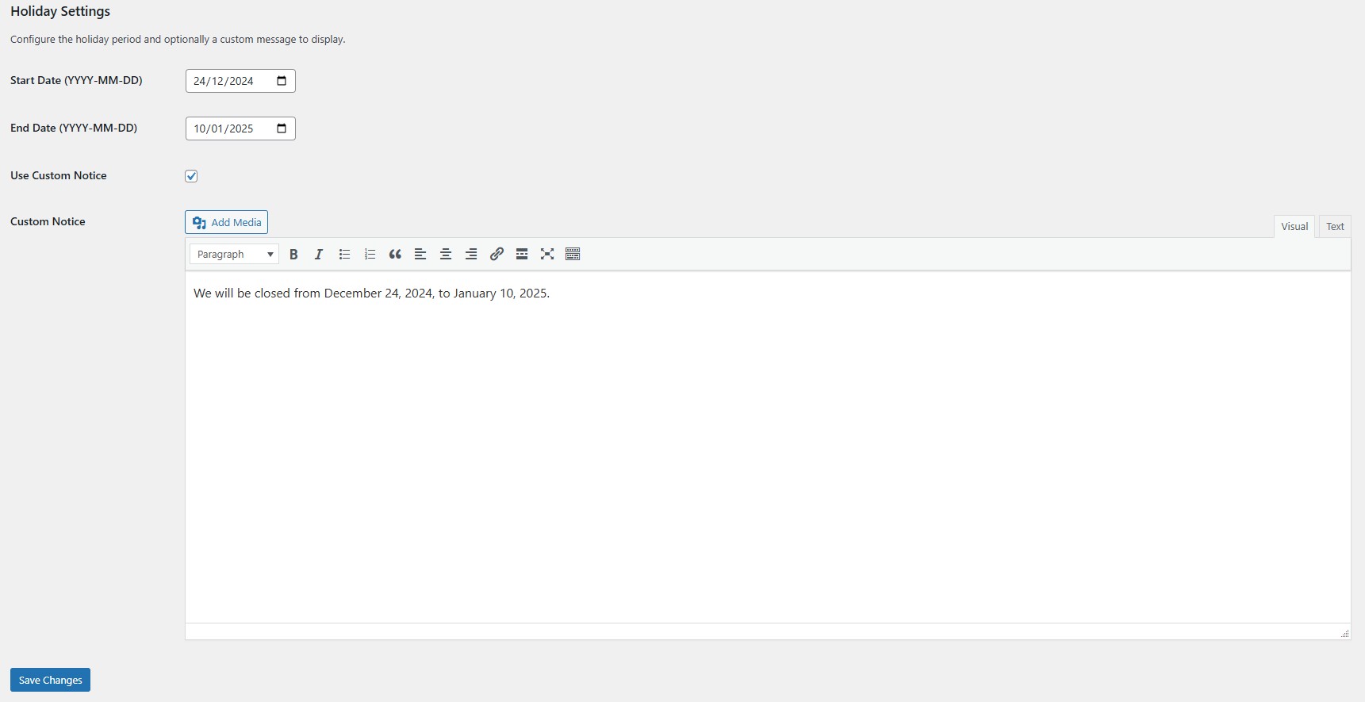Toggle bold formatting in editor toolbar

[x=293, y=254]
